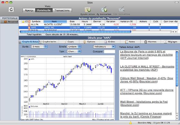Open ATT iPhone 3G news link

pyautogui.click(x=147, y=91)
